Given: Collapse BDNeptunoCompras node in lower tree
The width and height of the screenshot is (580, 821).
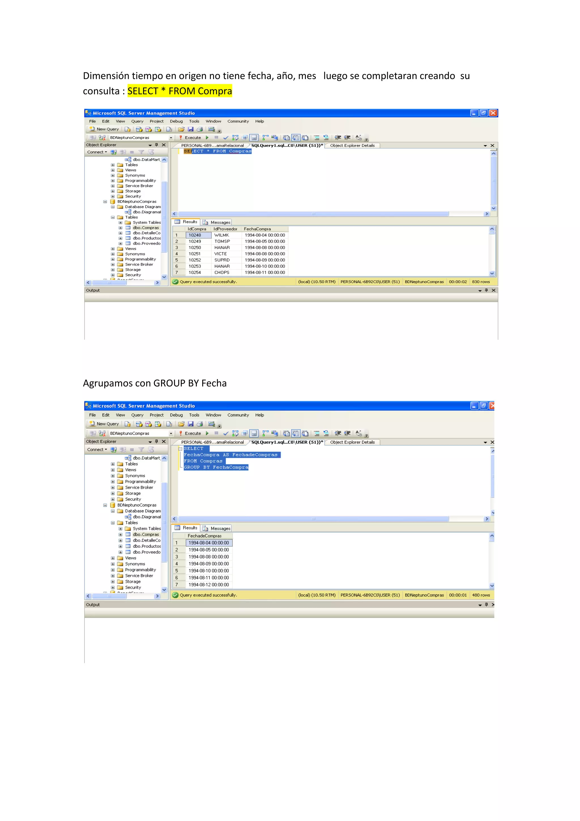Looking at the screenshot, I should point(105,505).
